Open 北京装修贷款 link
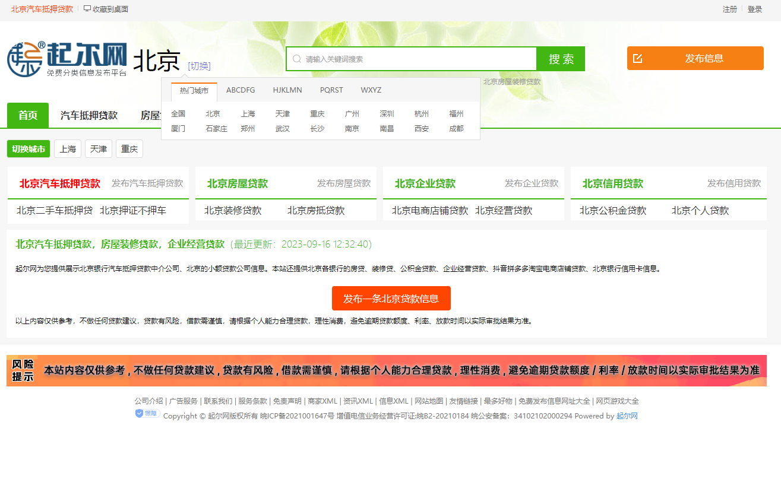The width and height of the screenshot is (781, 482). [233, 210]
